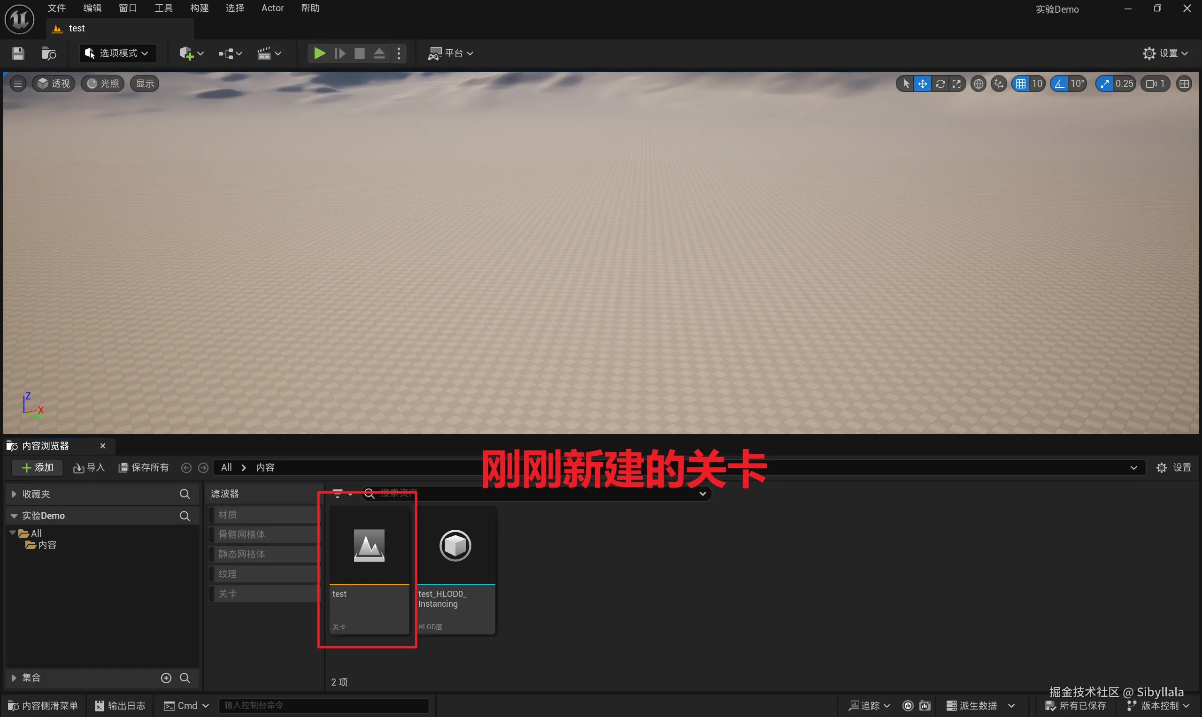Open the viewport hamburger options menu

[x=18, y=84]
